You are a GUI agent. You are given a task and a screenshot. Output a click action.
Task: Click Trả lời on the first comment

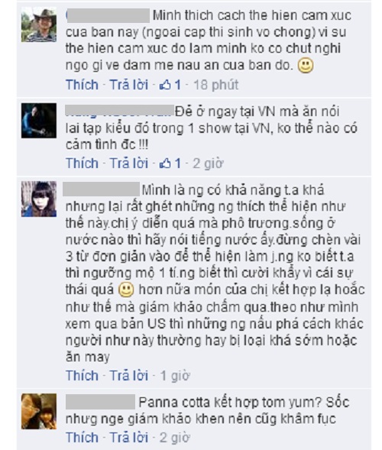coord(129,85)
